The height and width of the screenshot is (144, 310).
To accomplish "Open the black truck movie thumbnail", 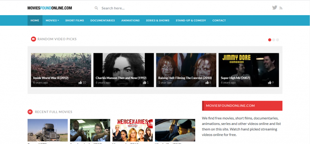I will point(48,130).
